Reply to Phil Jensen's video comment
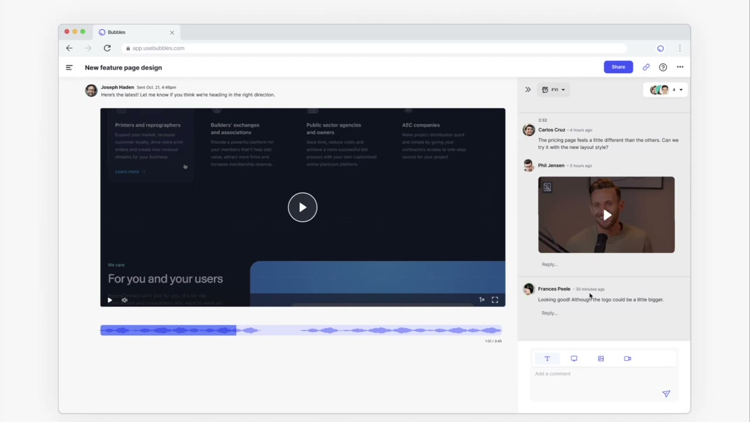 [550, 264]
